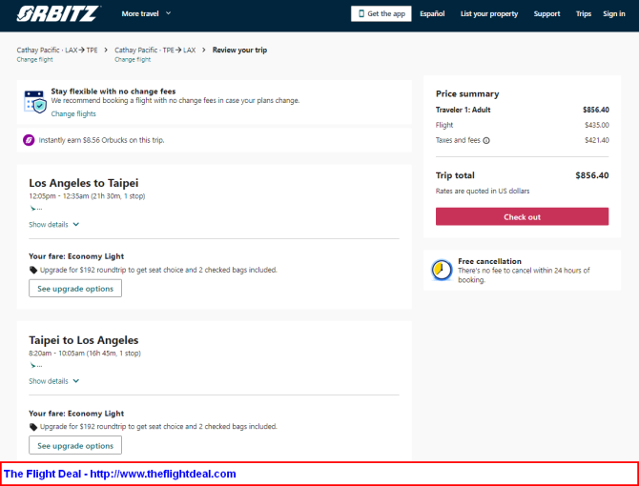Select Cathay Pacific LAX to TPE breadcrumb
The height and width of the screenshot is (486, 639).
coord(57,51)
